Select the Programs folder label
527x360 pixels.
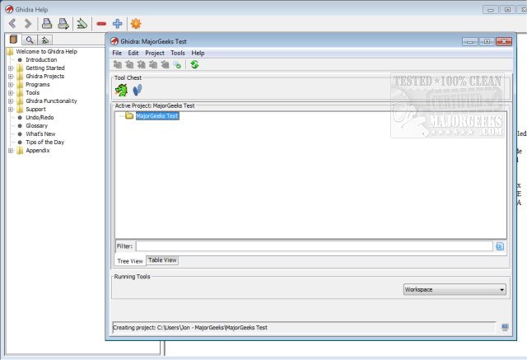[38, 84]
